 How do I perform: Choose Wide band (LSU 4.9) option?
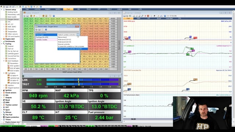pos(65,42)
